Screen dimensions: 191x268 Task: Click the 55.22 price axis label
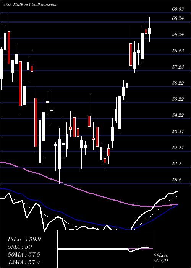pos(178,99)
